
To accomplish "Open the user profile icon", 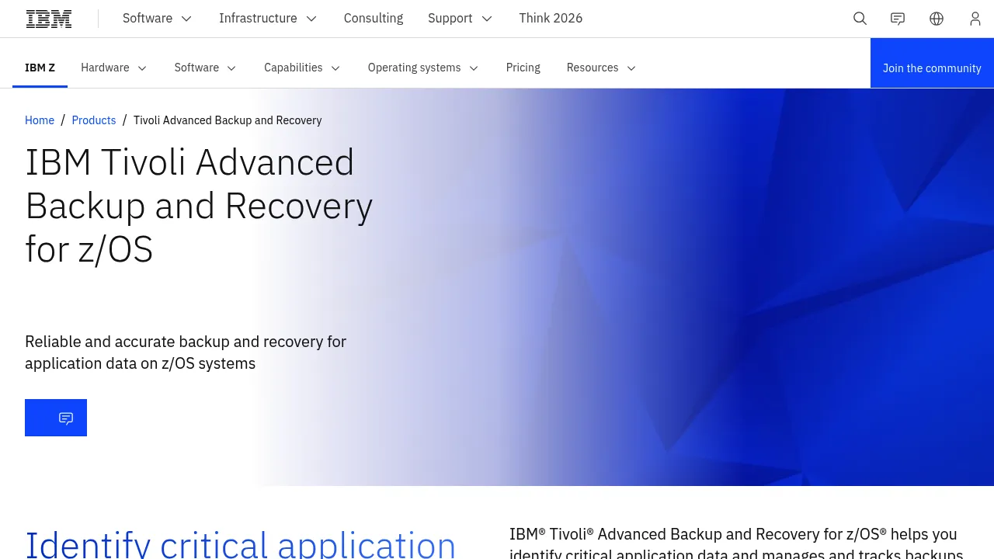I will tap(975, 19).
